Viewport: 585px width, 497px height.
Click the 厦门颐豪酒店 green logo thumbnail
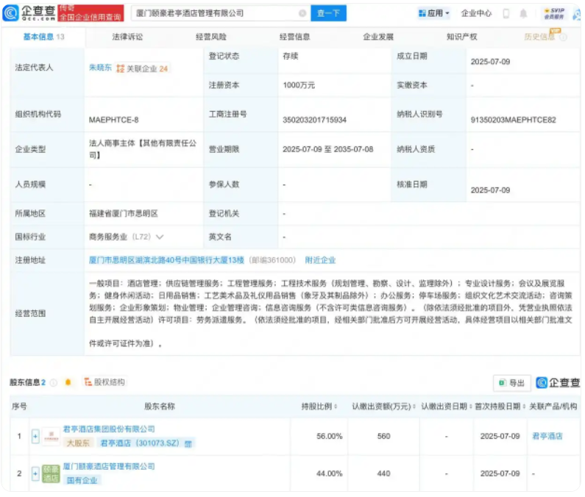[x=51, y=473]
